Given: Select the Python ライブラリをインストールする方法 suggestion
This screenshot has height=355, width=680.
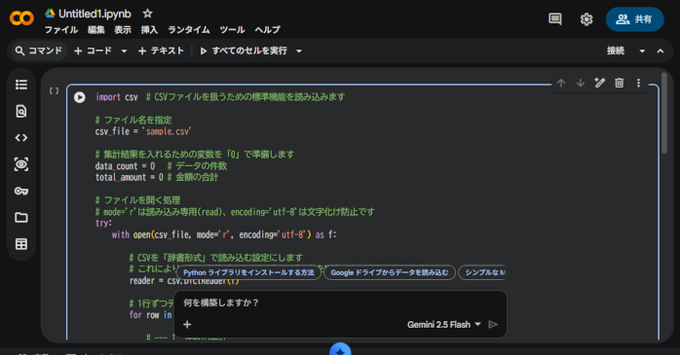Looking at the screenshot, I should point(248,272).
